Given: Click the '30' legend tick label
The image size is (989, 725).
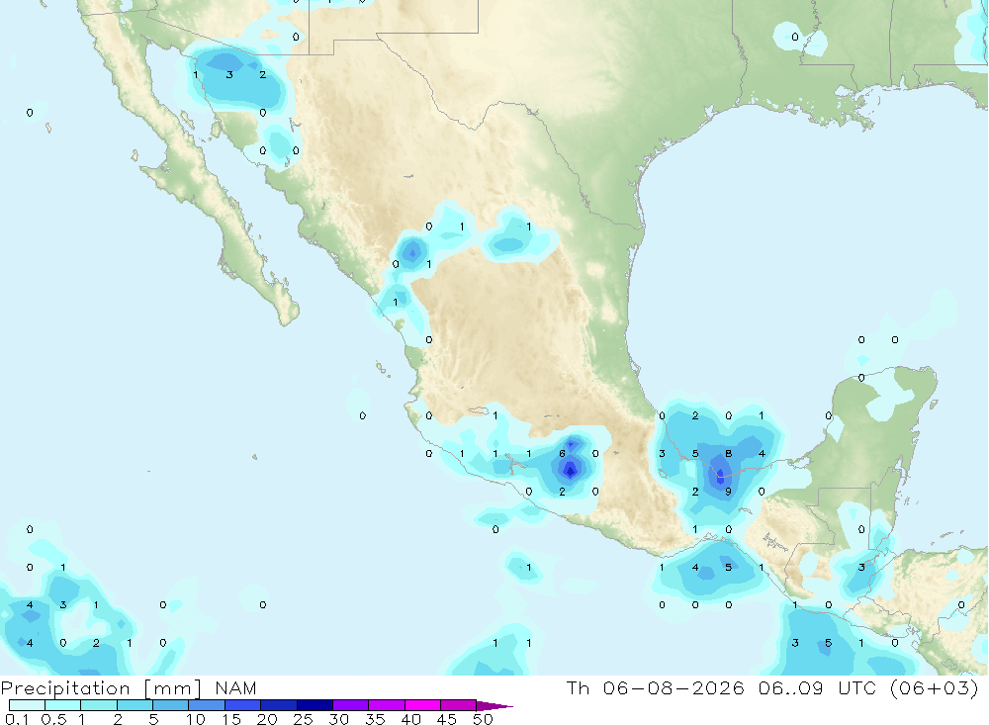Looking at the screenshot, I should (338, 719).
